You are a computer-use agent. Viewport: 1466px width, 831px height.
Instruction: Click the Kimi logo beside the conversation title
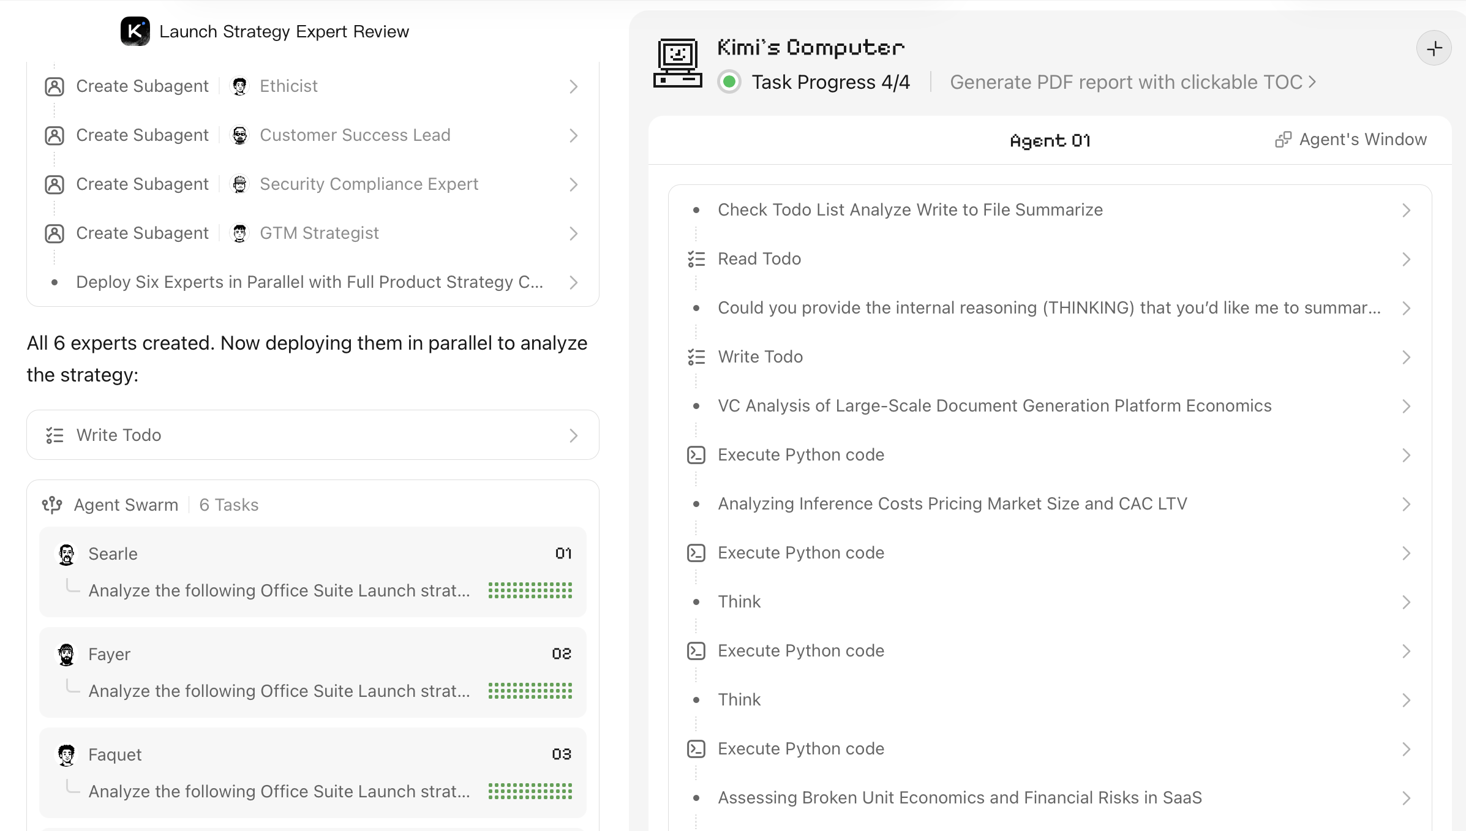136,31
